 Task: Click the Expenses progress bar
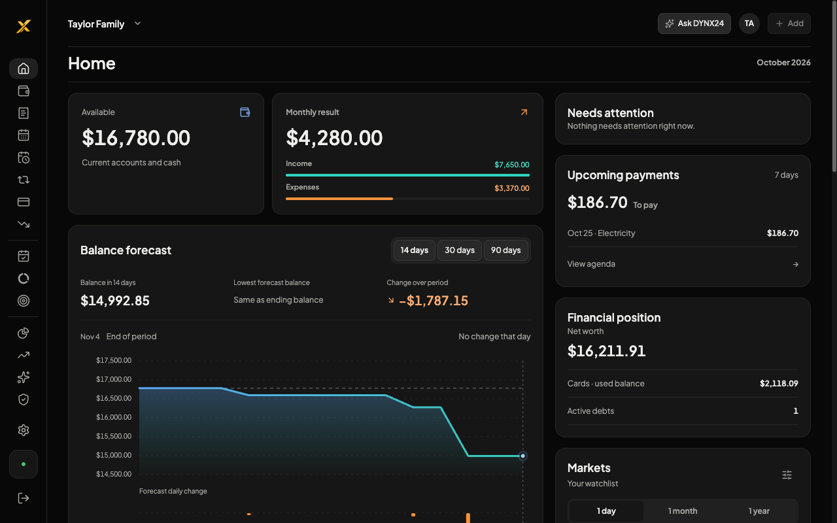pyautogui.click(x=407, y=199)
